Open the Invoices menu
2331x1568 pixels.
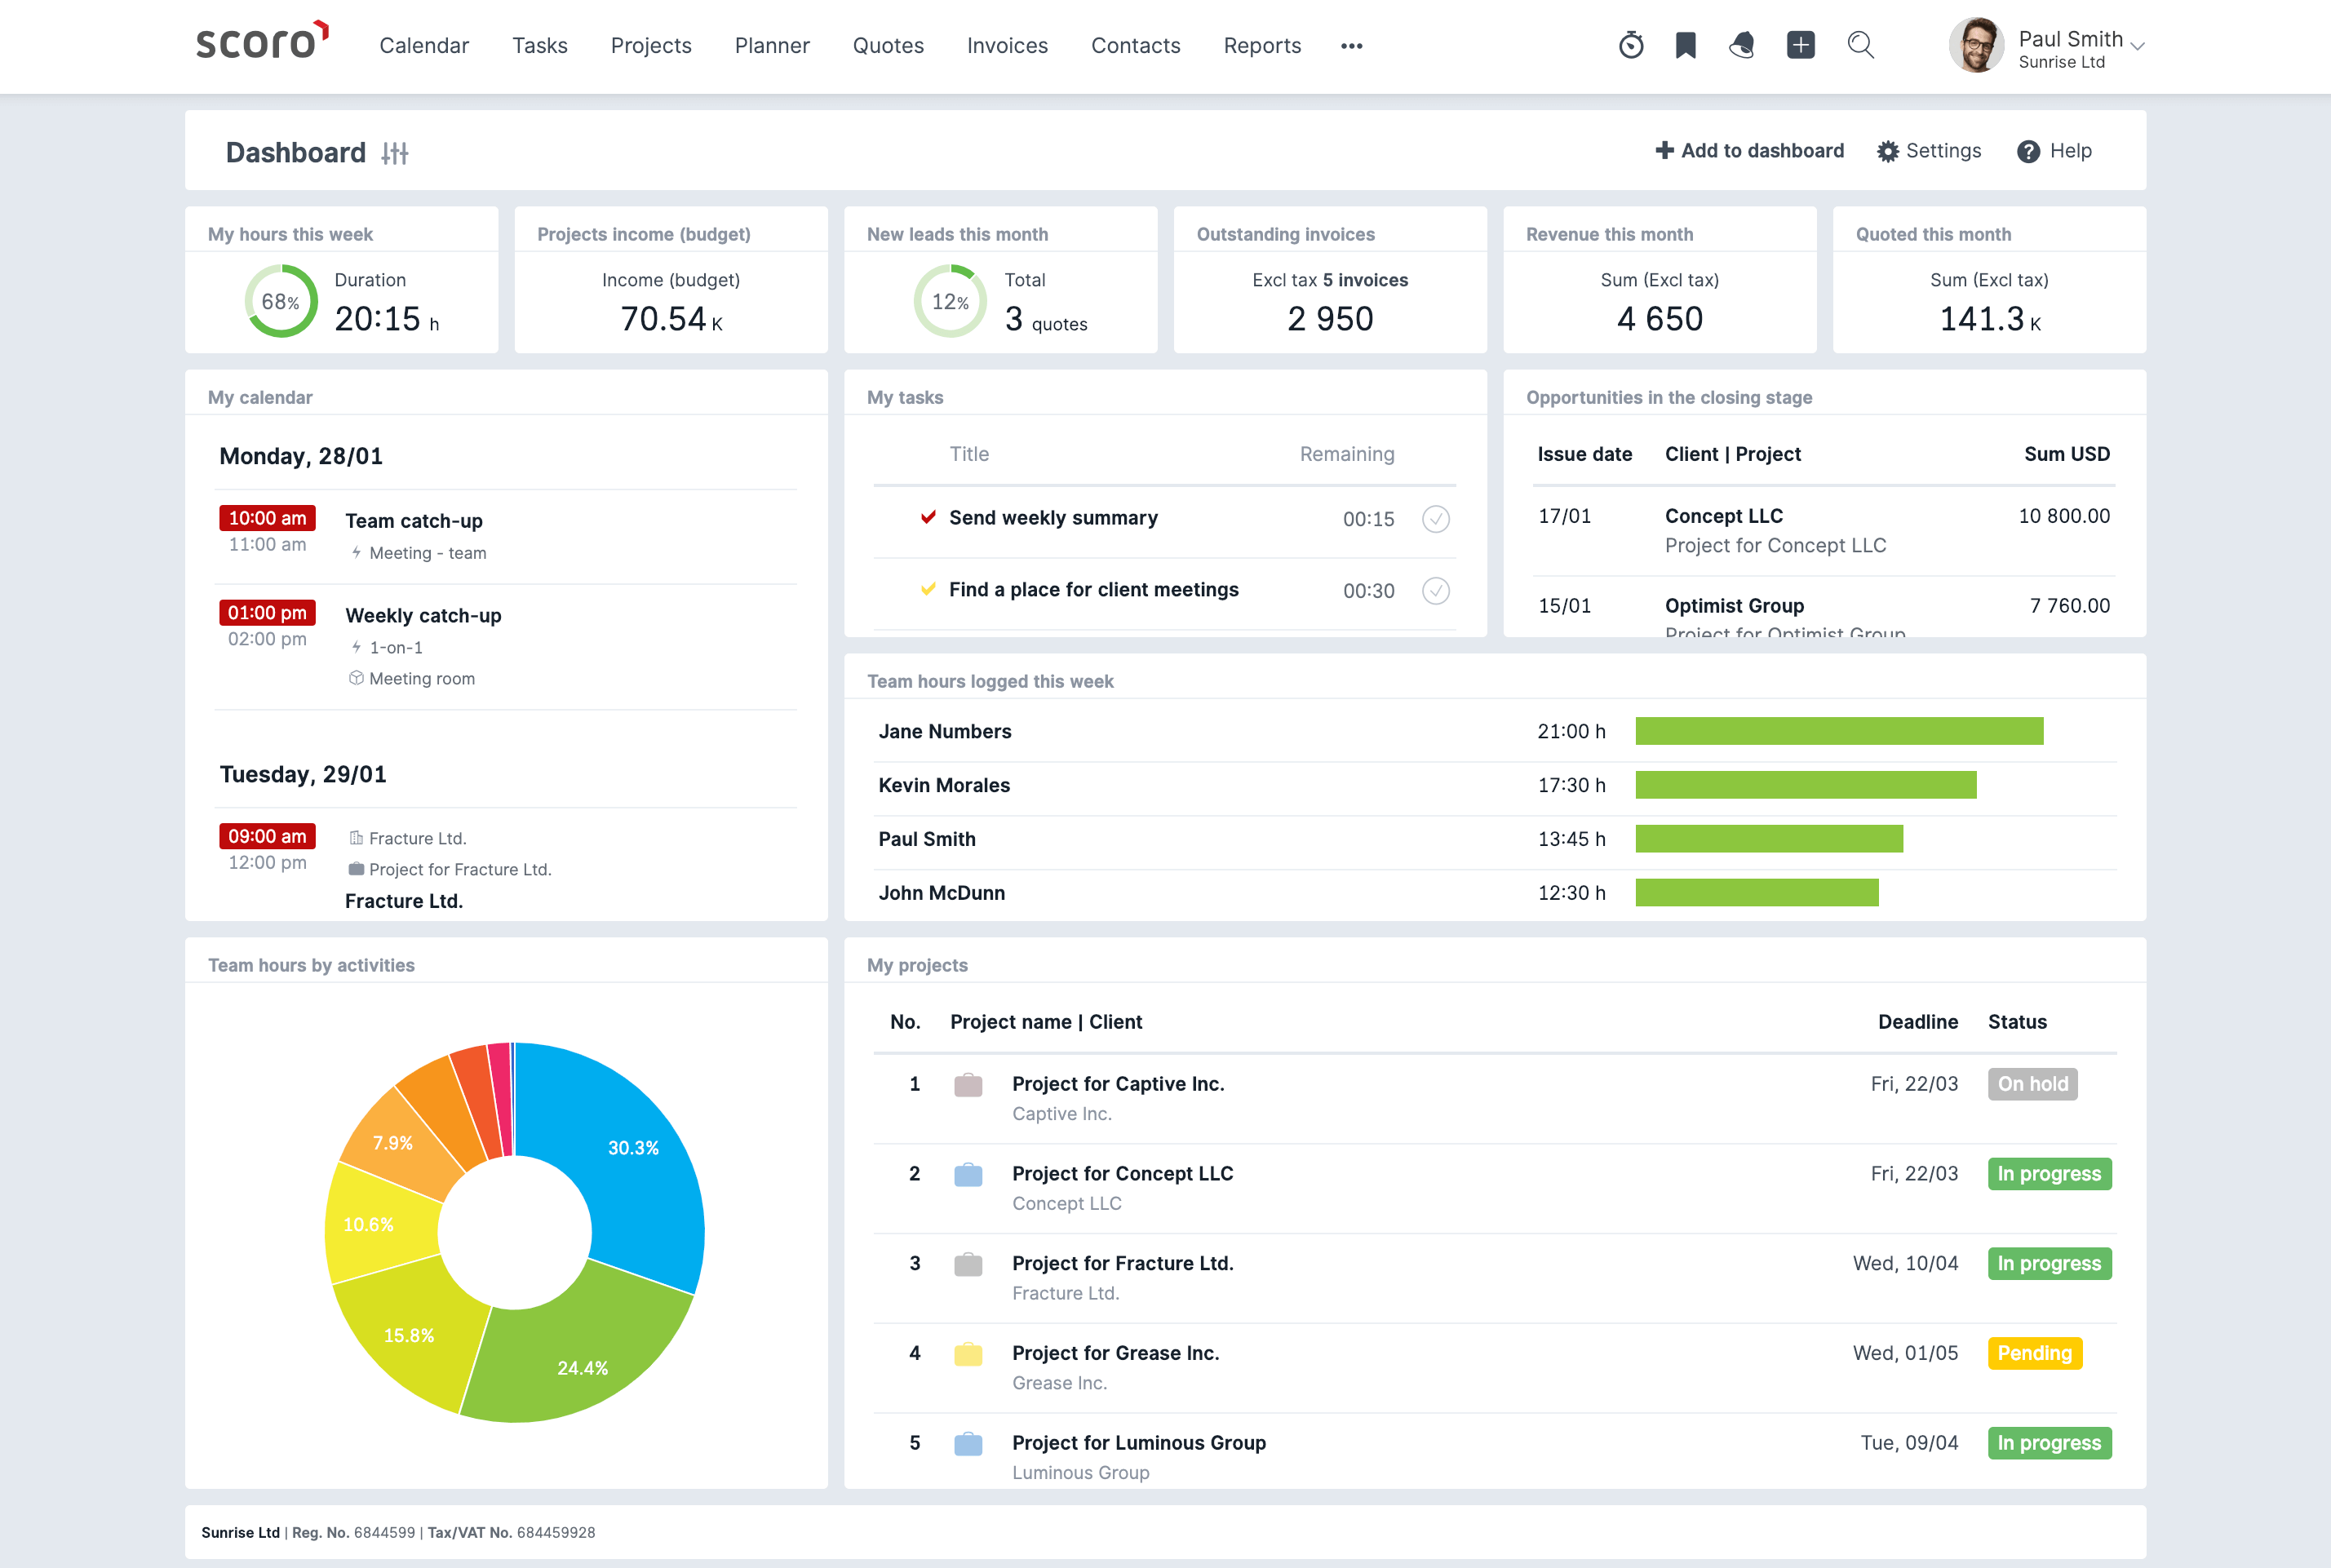1007,46
